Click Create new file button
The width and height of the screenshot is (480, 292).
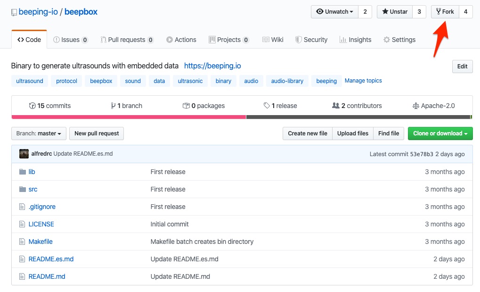point(308,133)
